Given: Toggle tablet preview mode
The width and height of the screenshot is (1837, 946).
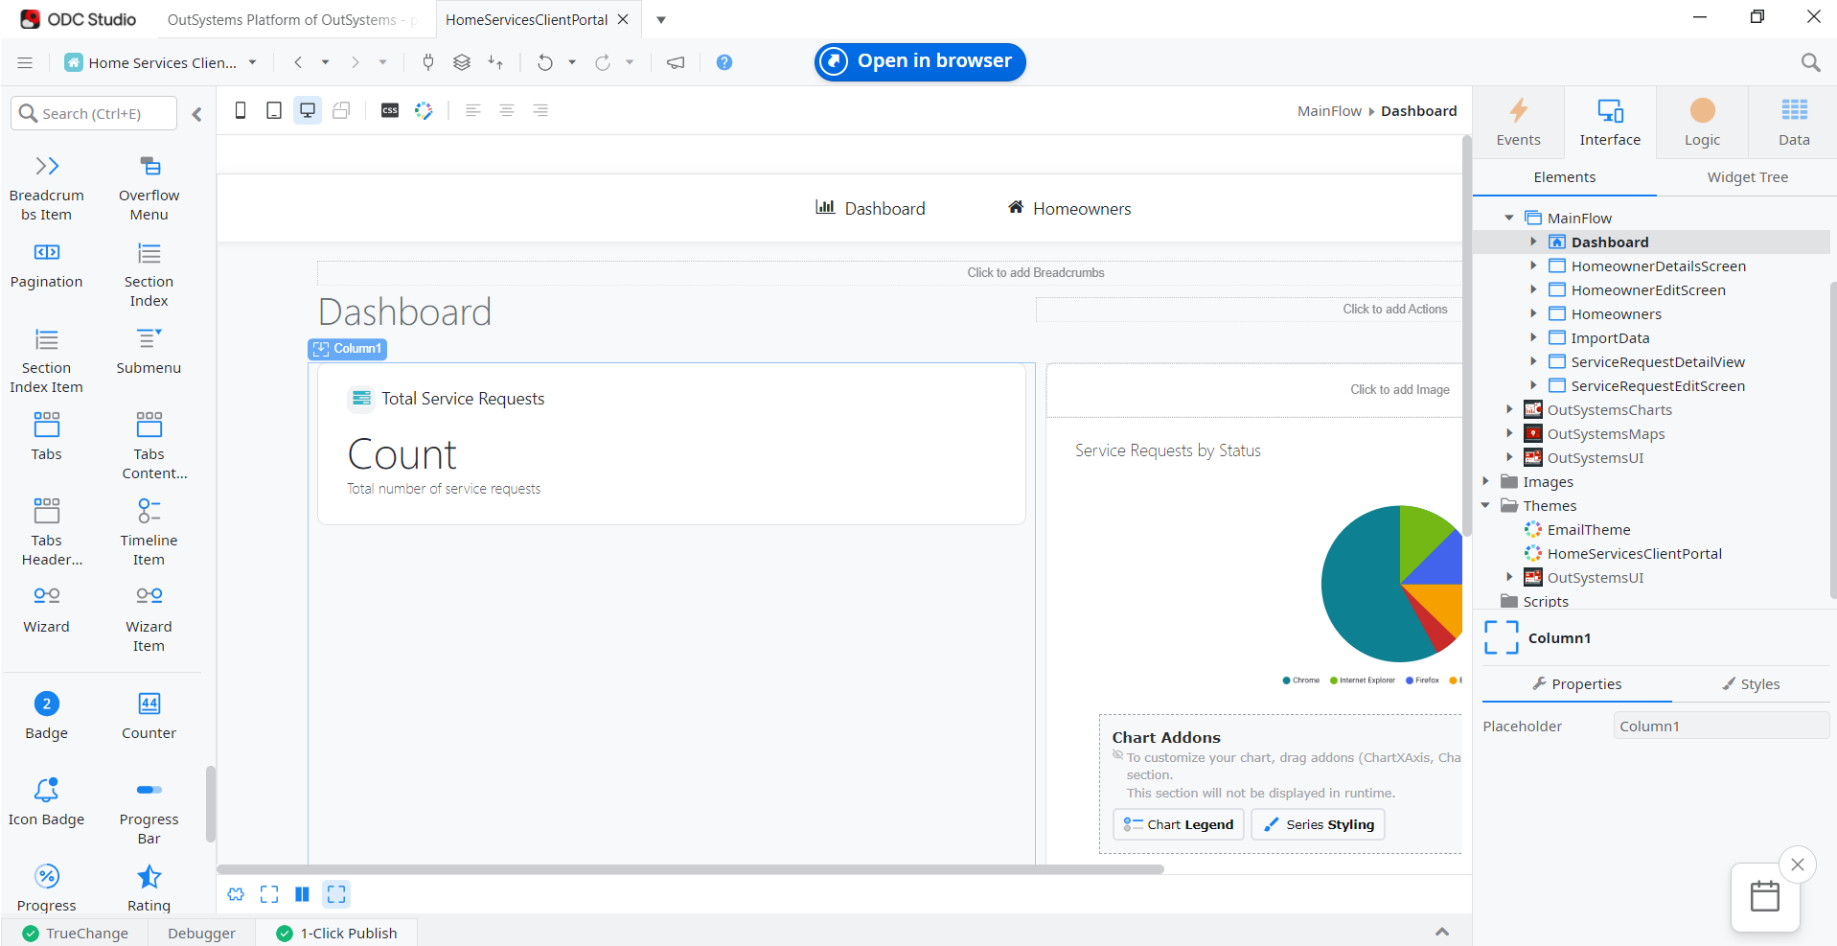Looking at the screenshot, I should pyautogui.click(x=273, y=110).
